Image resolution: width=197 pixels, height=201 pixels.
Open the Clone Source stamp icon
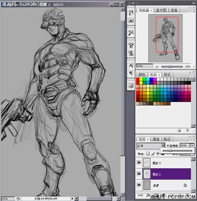[131, 53]
